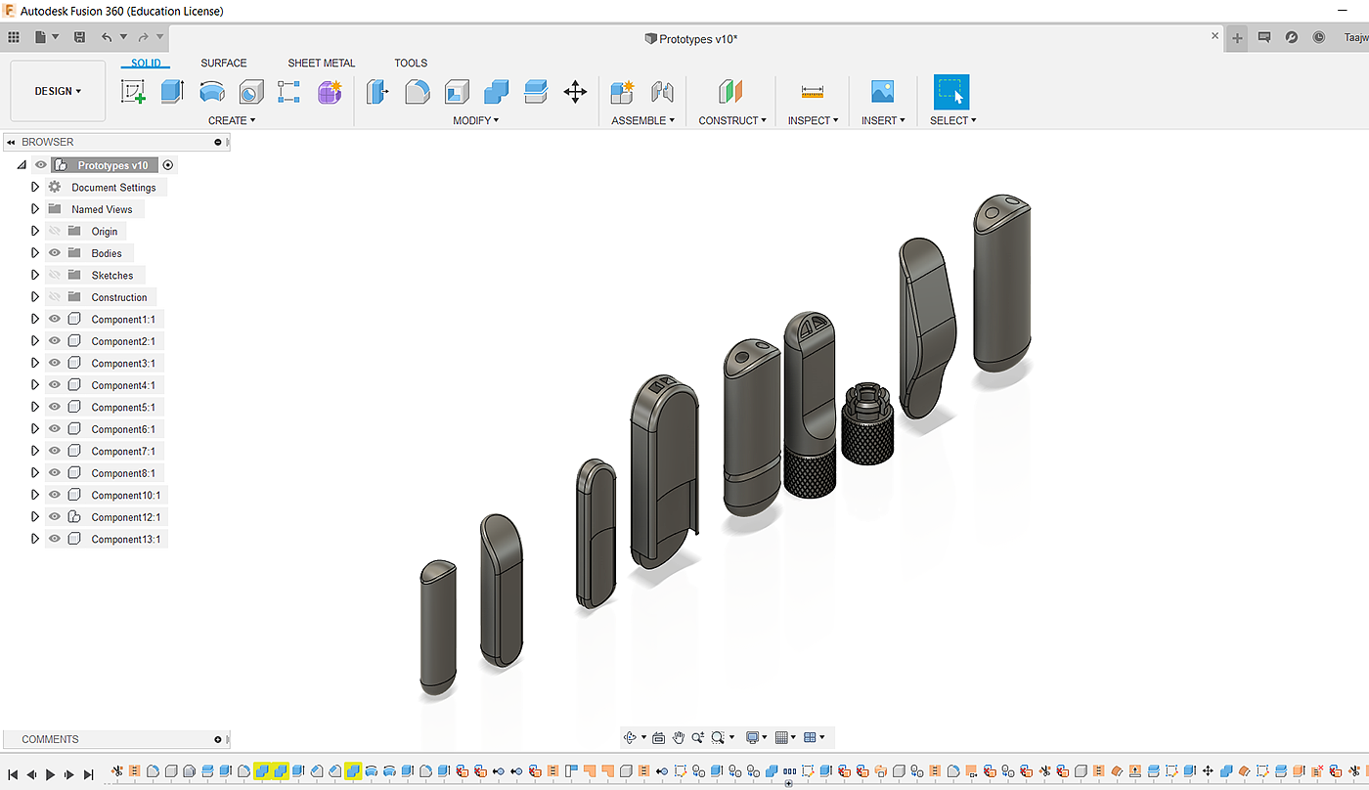This screenshot has height=790, width=1369.
Task: Toggle visibility of the Bodies folder
Action: tap(55, 253)
